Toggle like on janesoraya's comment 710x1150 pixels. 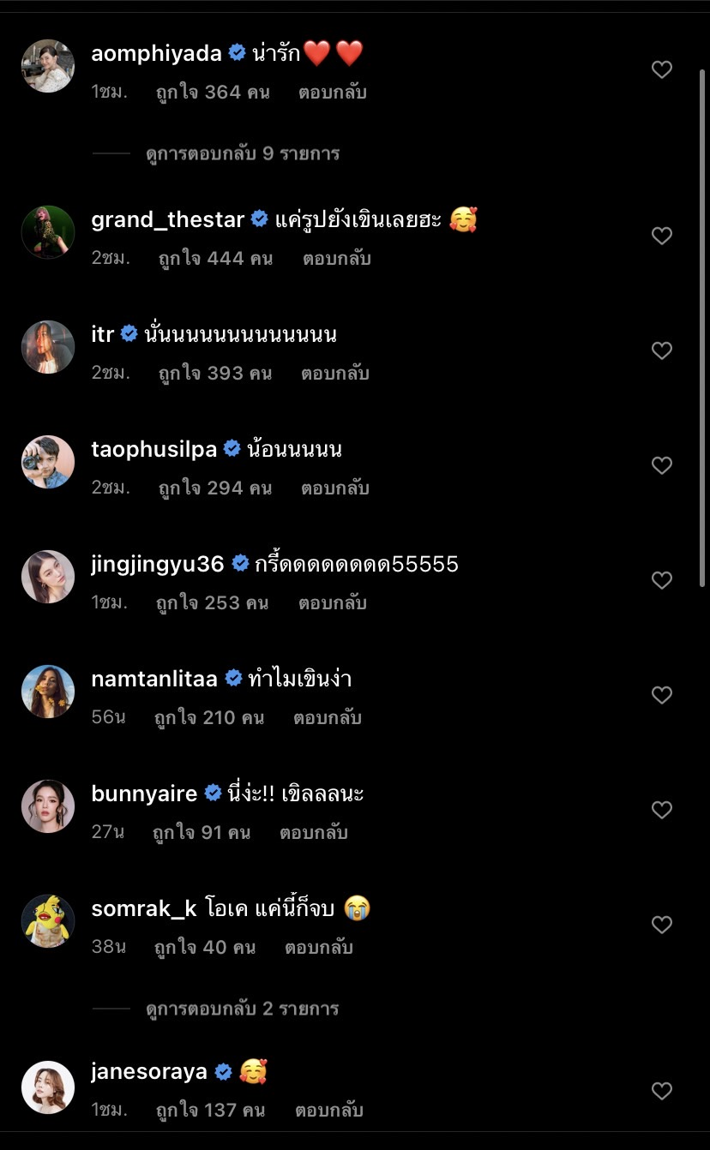pyautogui.click(x=661, y=1091)
